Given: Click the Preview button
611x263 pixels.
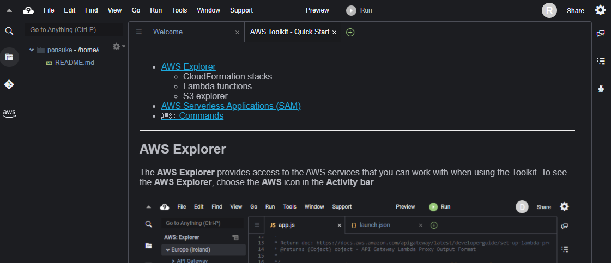Looking at the screenshot, I should coord(318,10).
